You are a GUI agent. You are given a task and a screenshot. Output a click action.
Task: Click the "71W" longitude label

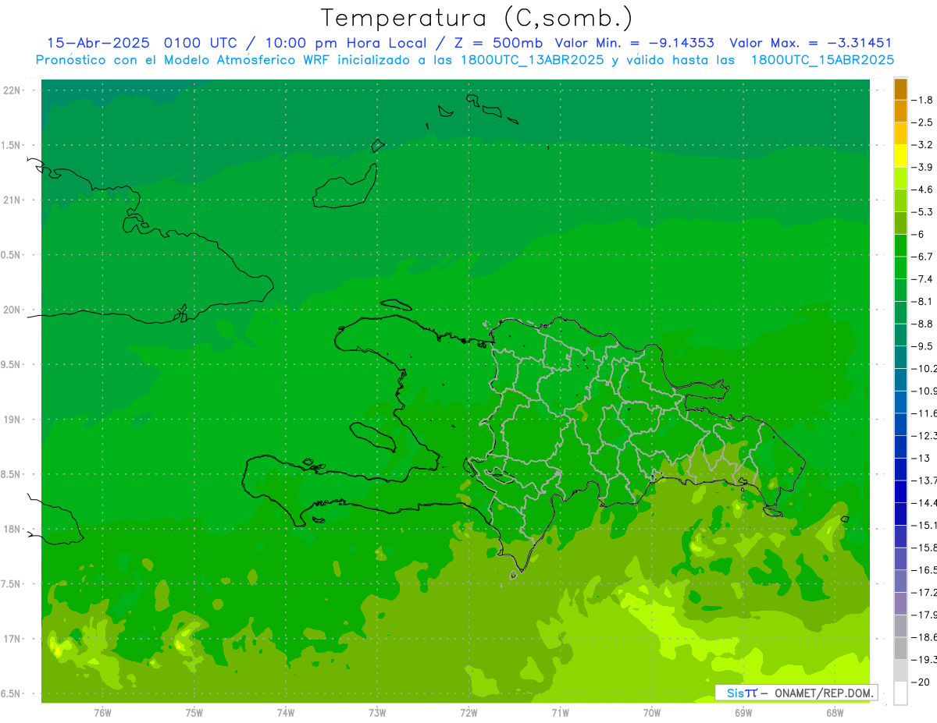(x=560, y=713)
